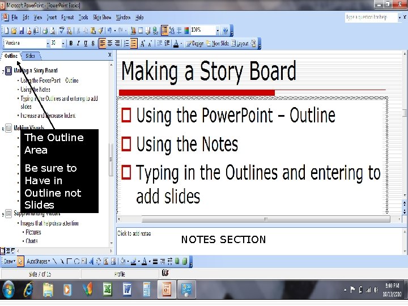Viewport: 408px width, 306px height.
Task: Click the Open folder toolbar icon
Action: pyautogui.click(x=14, y=31)
